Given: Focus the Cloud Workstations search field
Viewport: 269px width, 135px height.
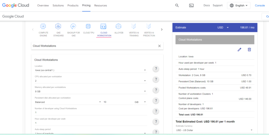Looking at the screenshot, I should [94, 46].
